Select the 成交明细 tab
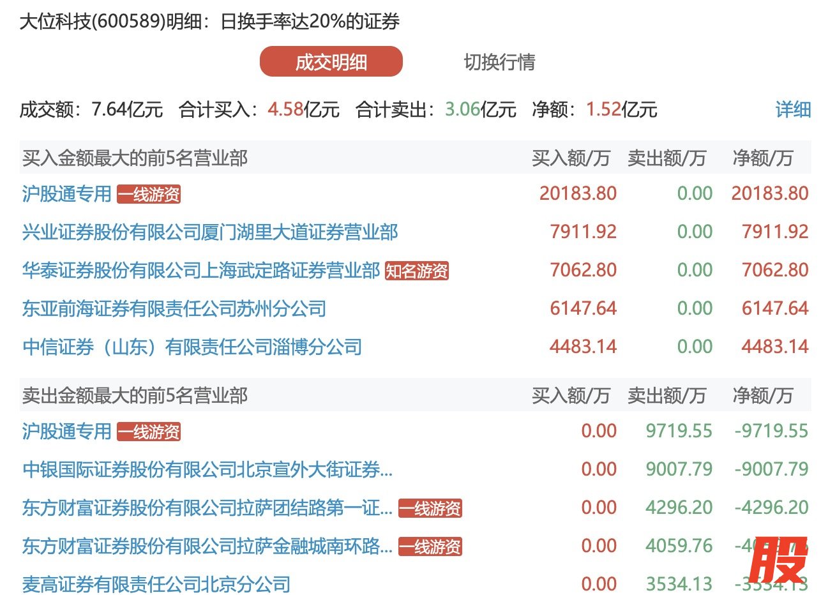This screenshot has height=595, width=821. point(331,62)
